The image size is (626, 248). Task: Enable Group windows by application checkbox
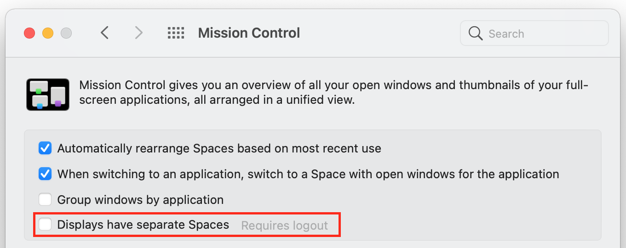point(45,199)
